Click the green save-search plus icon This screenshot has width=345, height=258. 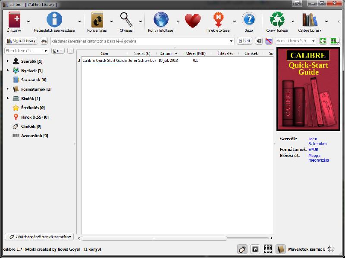pos(335,41)
